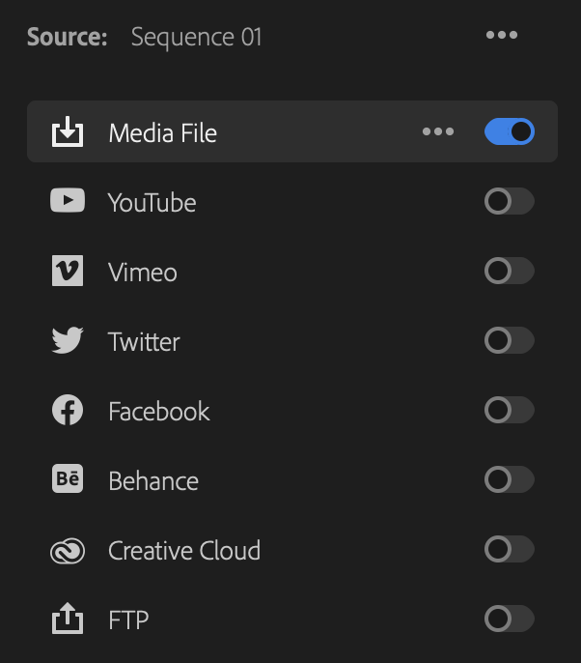
Task: Select the YouTube destination label
Action: (152, 203)
